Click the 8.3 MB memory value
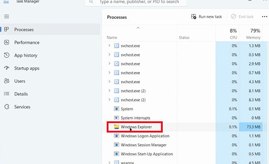 tap(255, 100)
